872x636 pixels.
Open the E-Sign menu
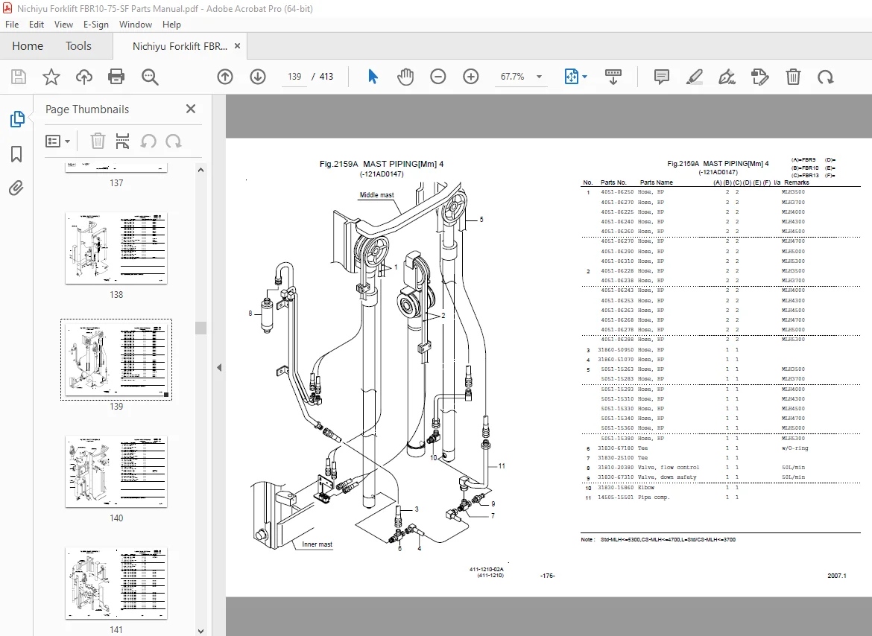95,25
